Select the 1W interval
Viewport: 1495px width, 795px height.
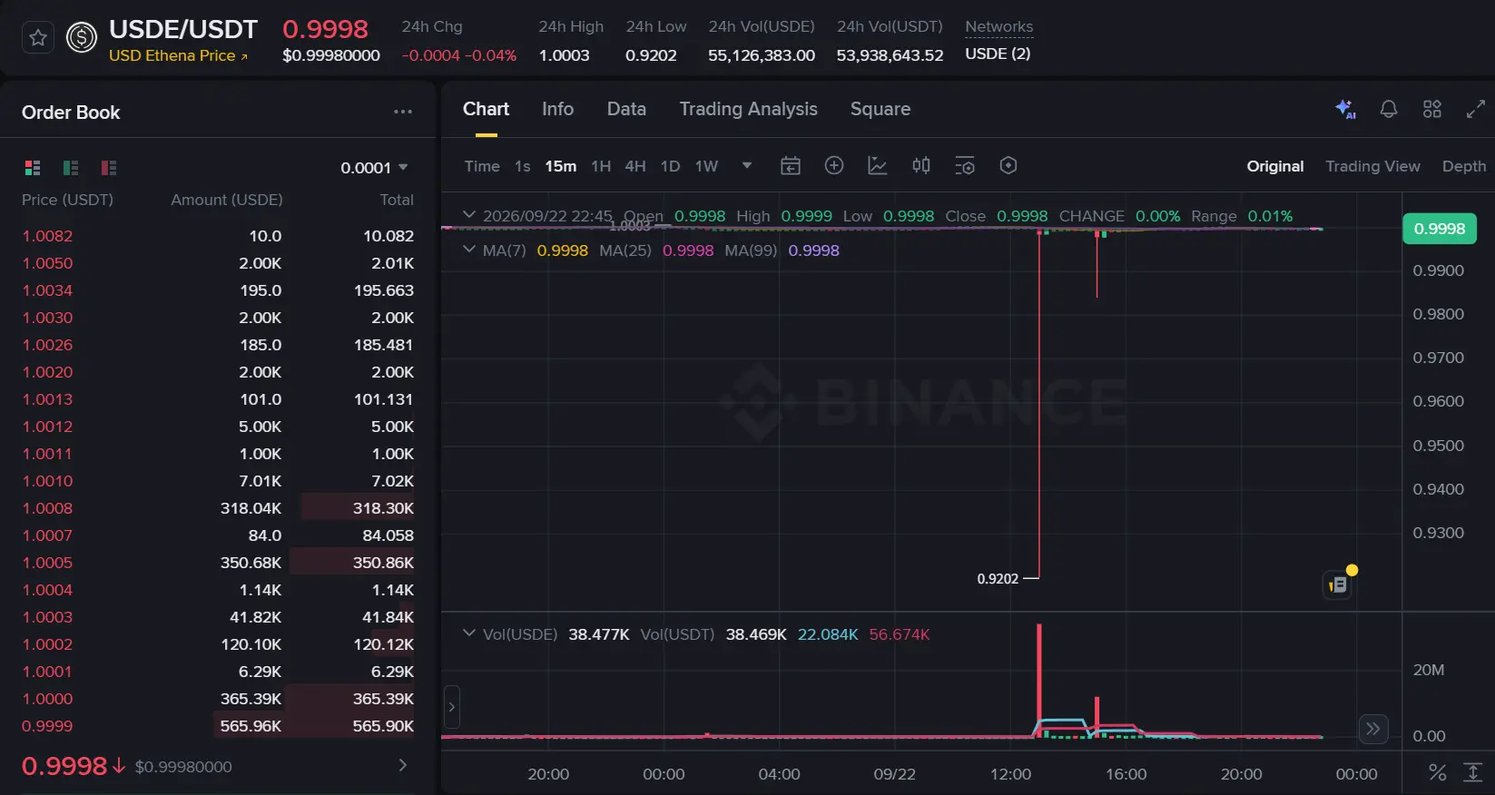click(706, 166)
